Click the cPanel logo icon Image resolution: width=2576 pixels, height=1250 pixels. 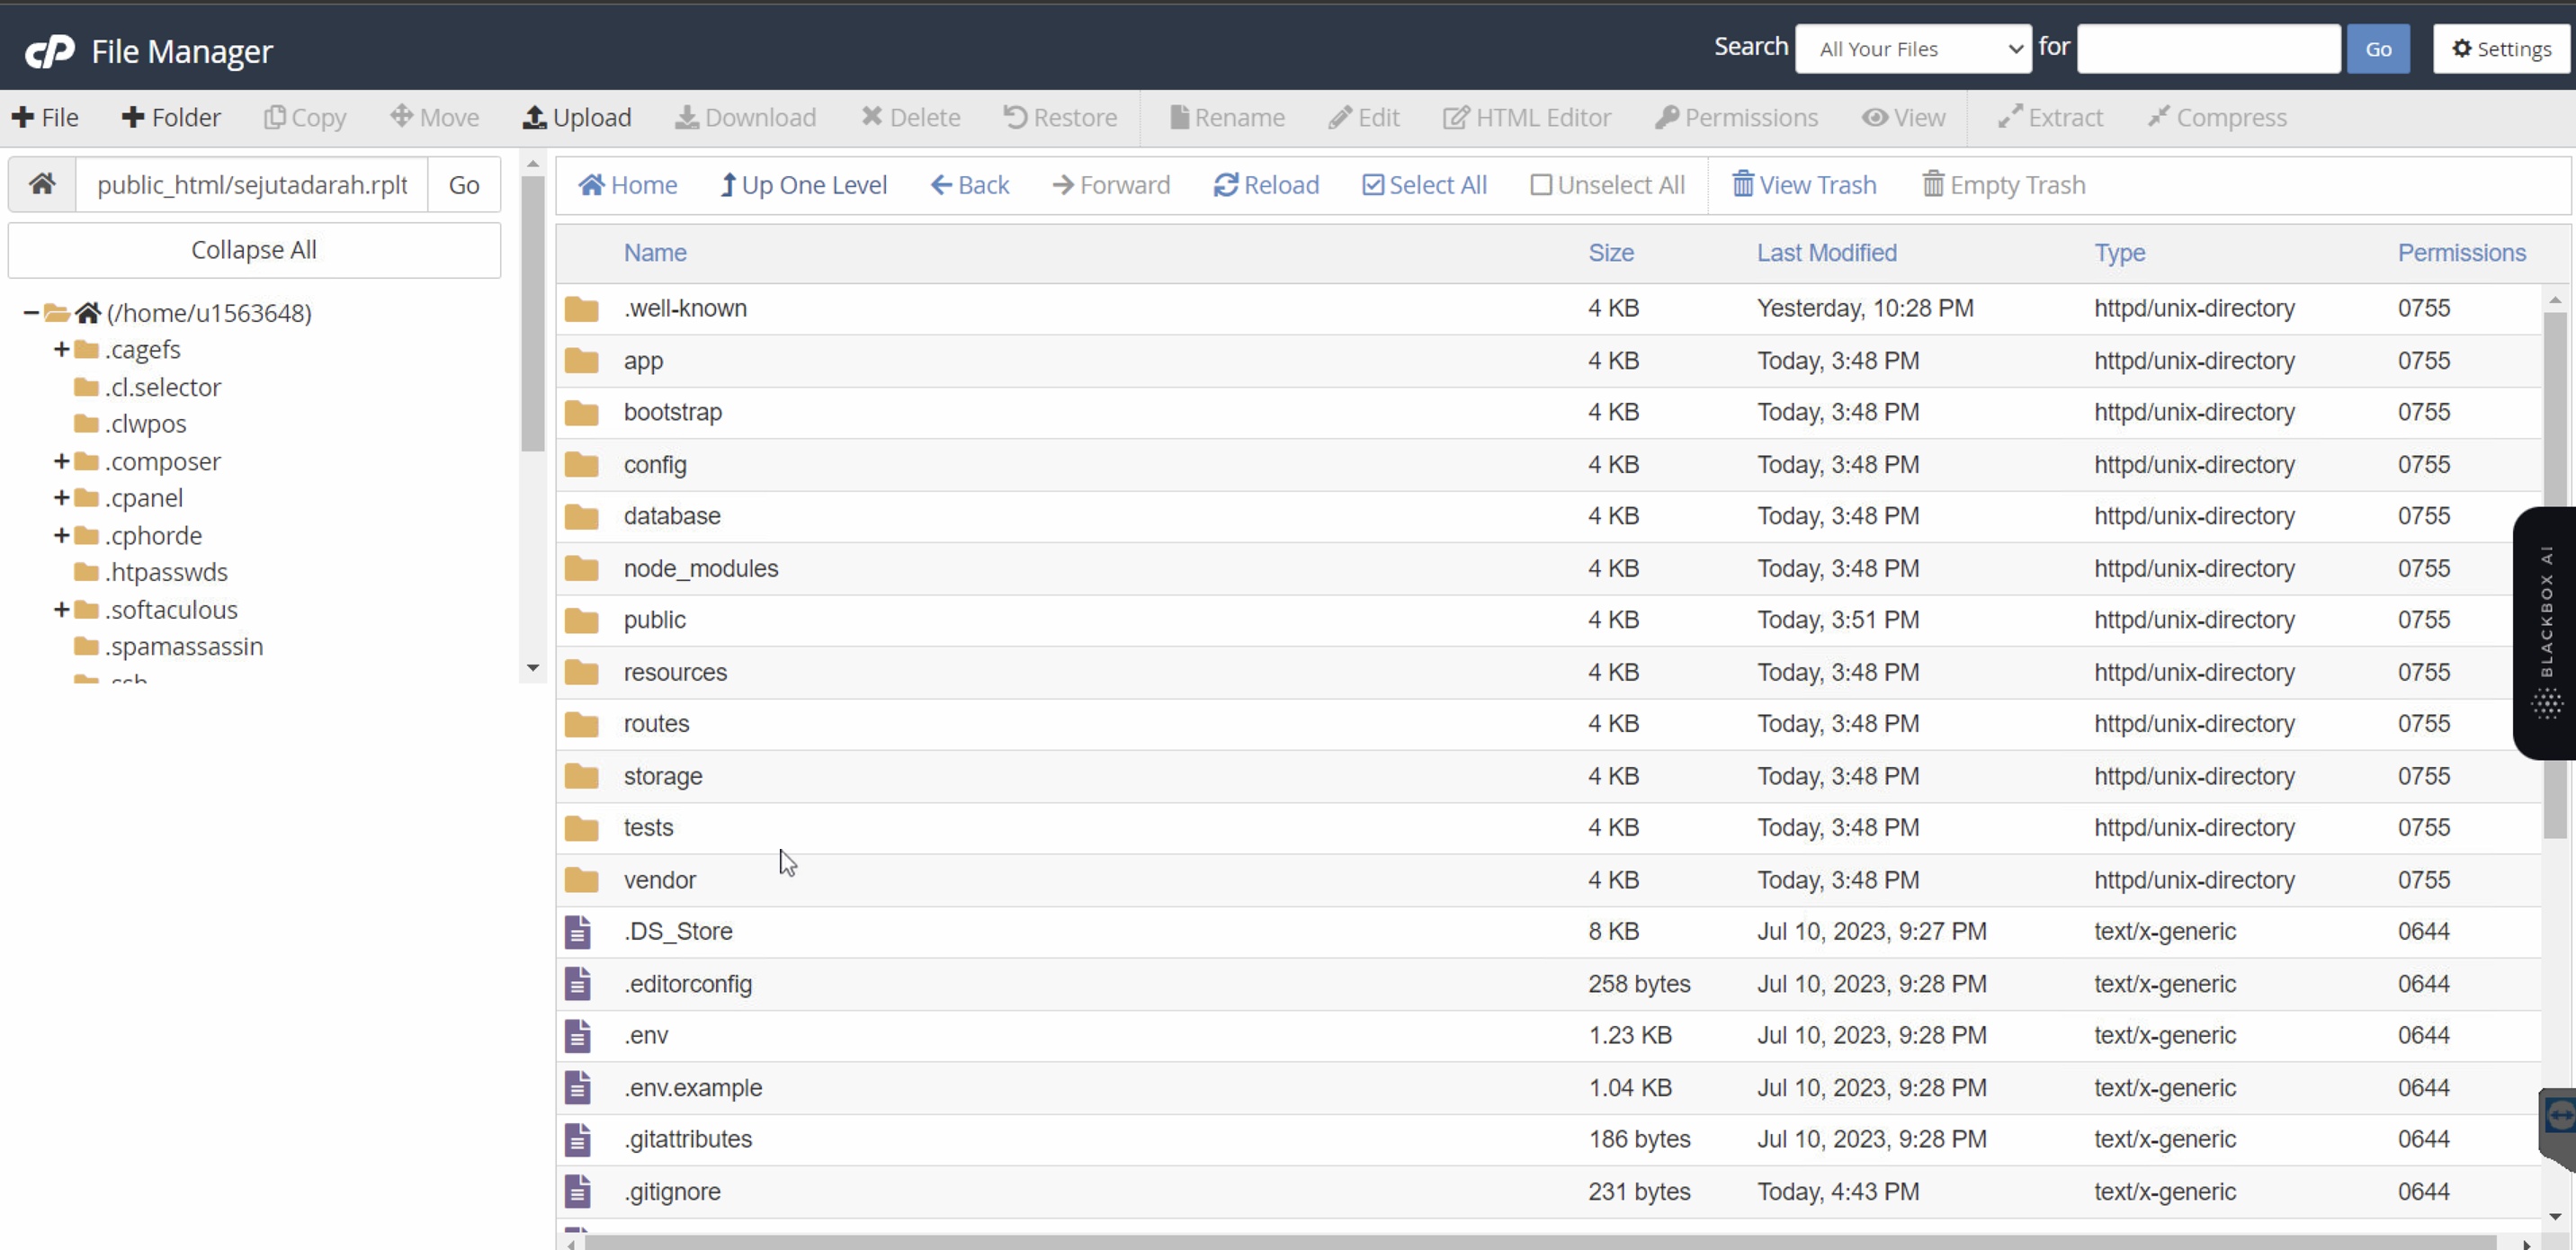click(x=49, y=50)
